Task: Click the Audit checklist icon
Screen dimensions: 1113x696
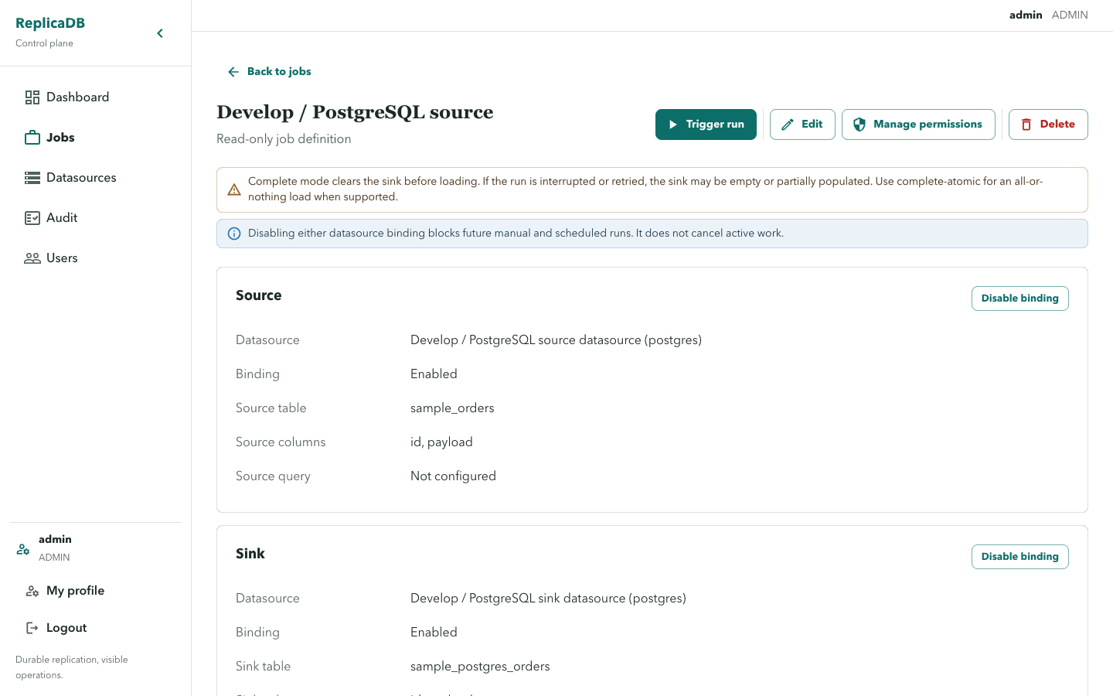Action: (x=32, y=218)
